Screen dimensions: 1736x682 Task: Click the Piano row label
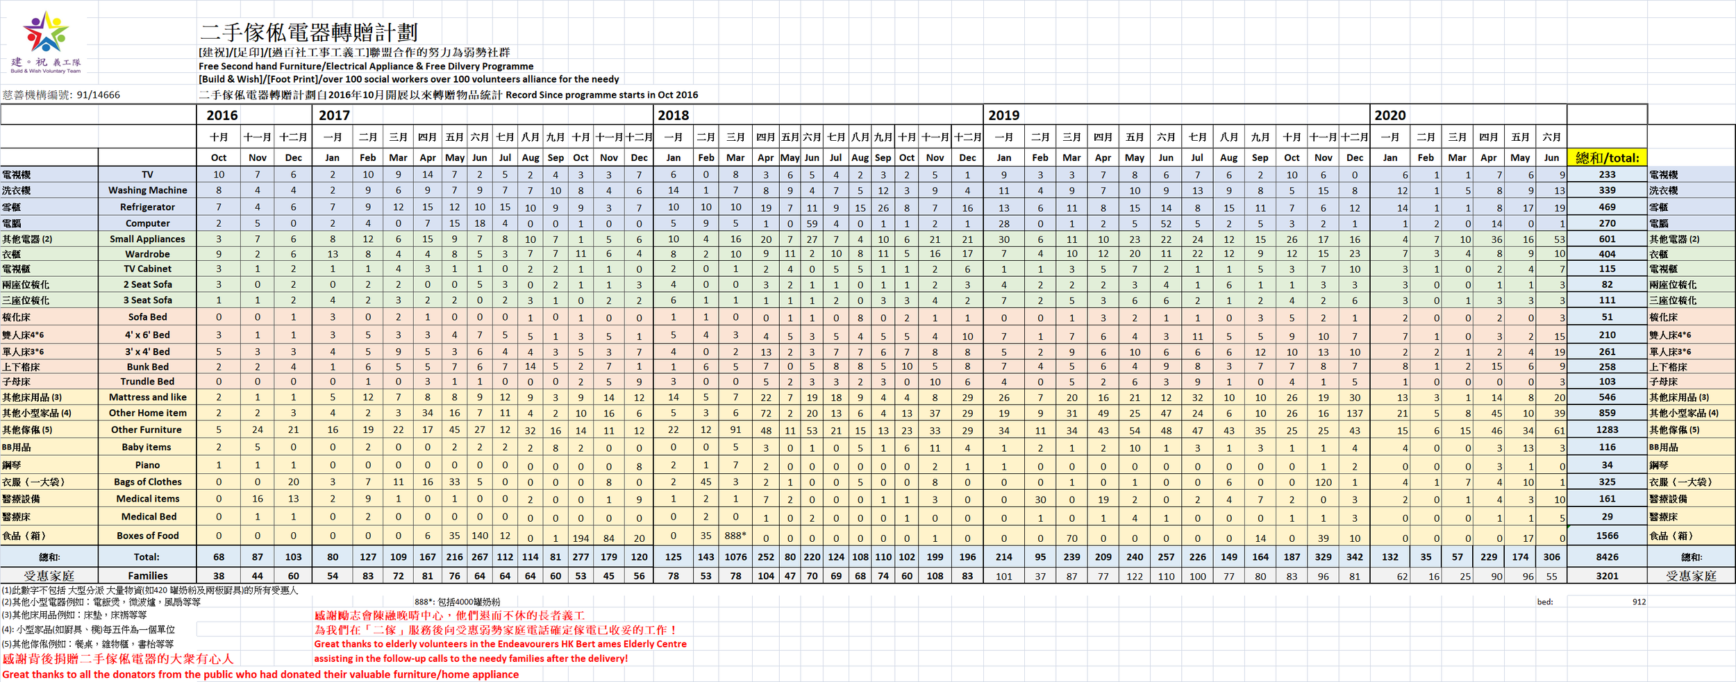147,465
